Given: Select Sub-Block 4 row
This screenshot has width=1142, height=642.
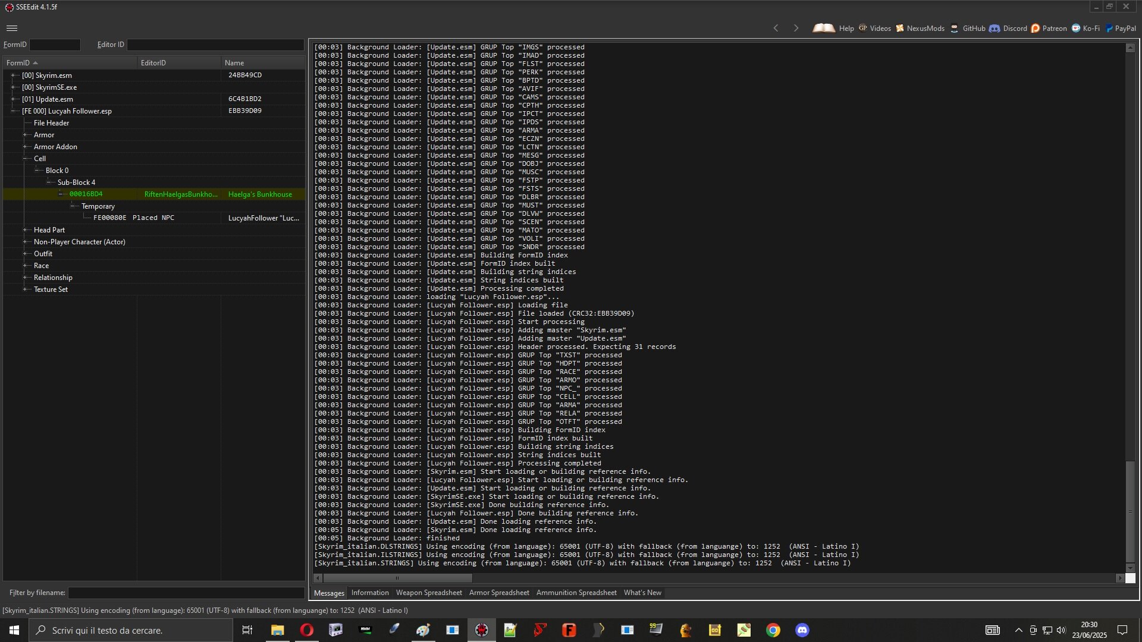Looking at the screenshot, I should 153,182.
